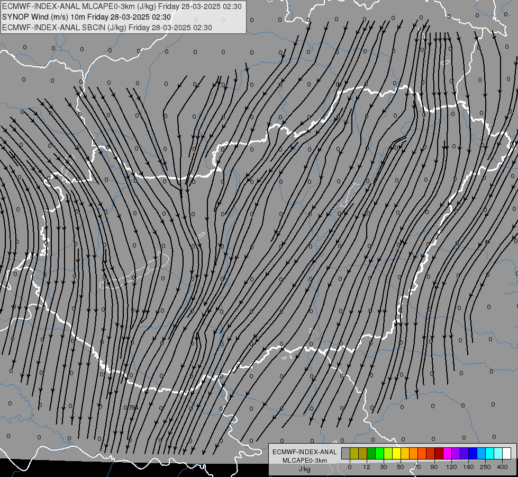Pick the dark red legend swatch
Screen dimensions: 518x477
tap(439, 453)
